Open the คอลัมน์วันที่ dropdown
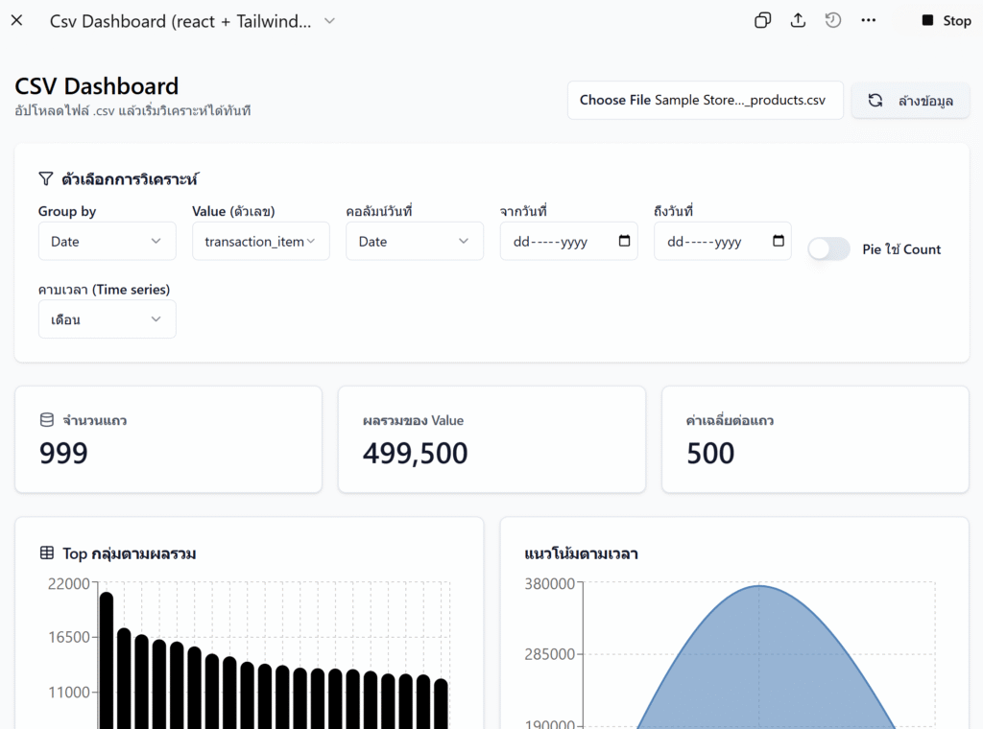 pos(414,242)
